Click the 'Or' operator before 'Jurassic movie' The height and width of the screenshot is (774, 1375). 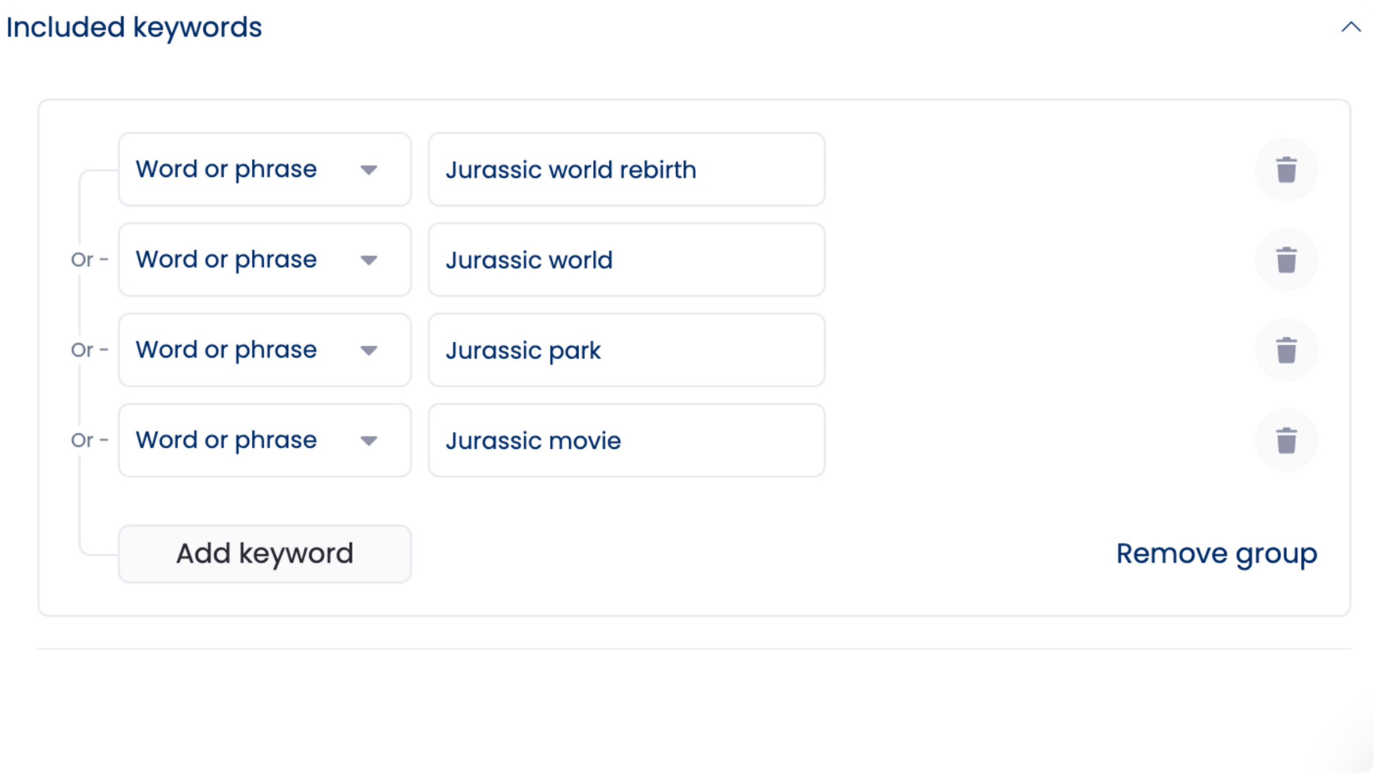click(x=82, y=441)
